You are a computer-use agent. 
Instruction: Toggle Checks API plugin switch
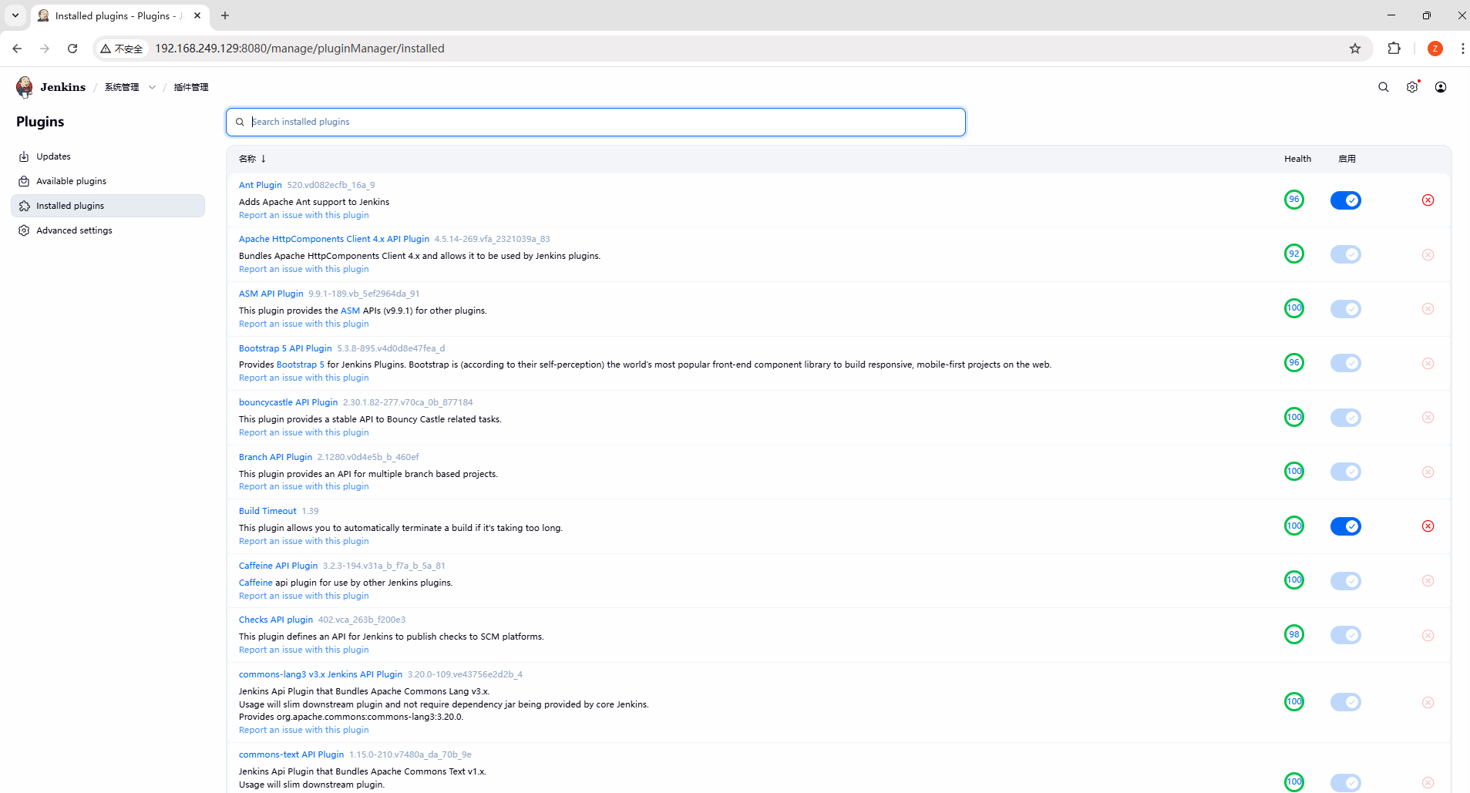(x=1346, y=635)
